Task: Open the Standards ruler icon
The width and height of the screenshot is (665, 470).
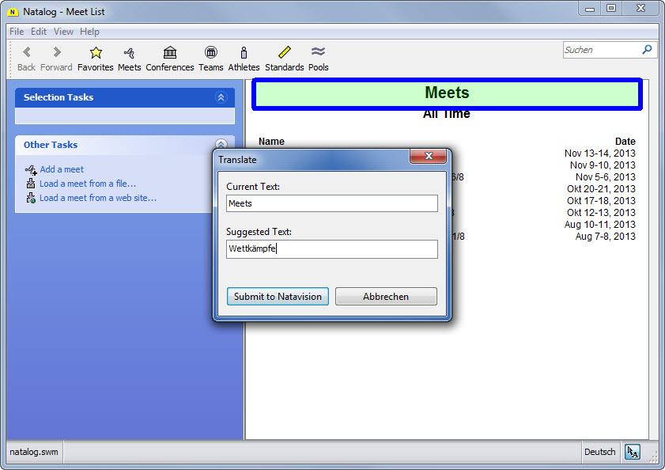Action: [x=285, y=53]
